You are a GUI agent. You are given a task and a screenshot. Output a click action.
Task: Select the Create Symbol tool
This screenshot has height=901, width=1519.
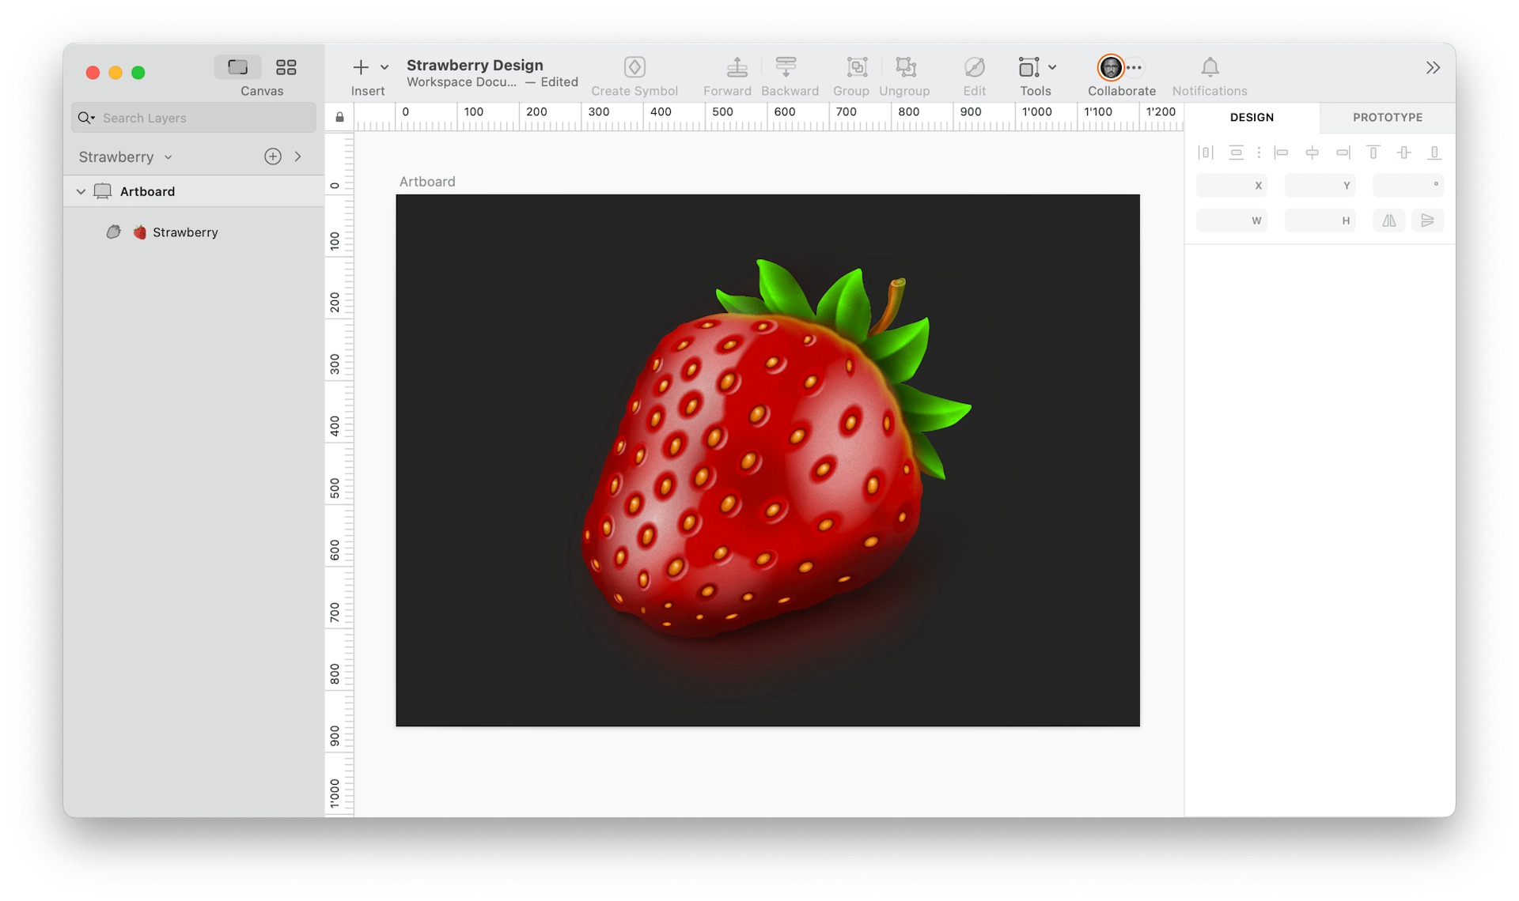pos(634,67)
